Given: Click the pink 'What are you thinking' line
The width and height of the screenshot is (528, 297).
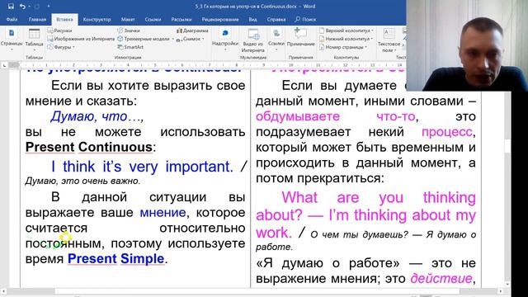Looking at the screenshot, I should coord(379,198).
